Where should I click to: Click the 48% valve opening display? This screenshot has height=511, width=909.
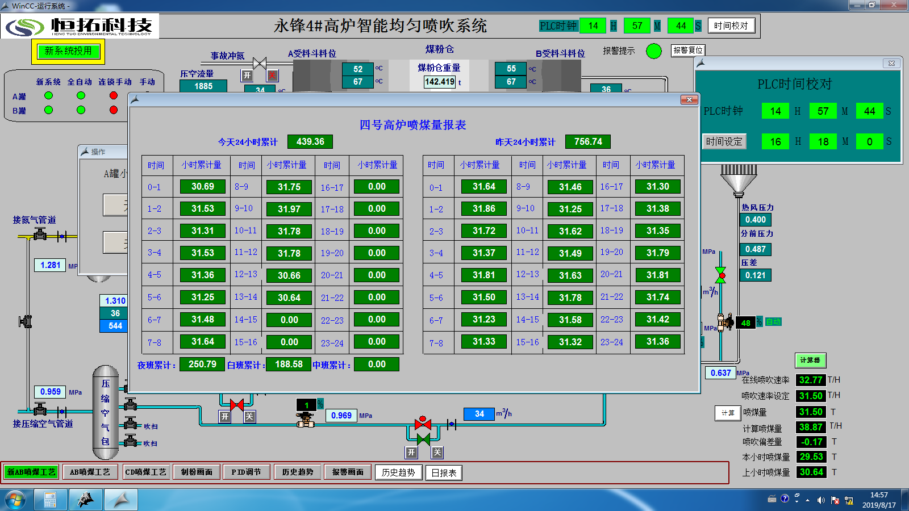(745, 323)
